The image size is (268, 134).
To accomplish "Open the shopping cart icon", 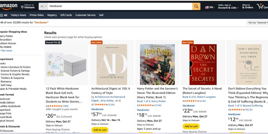I will 260,6.
